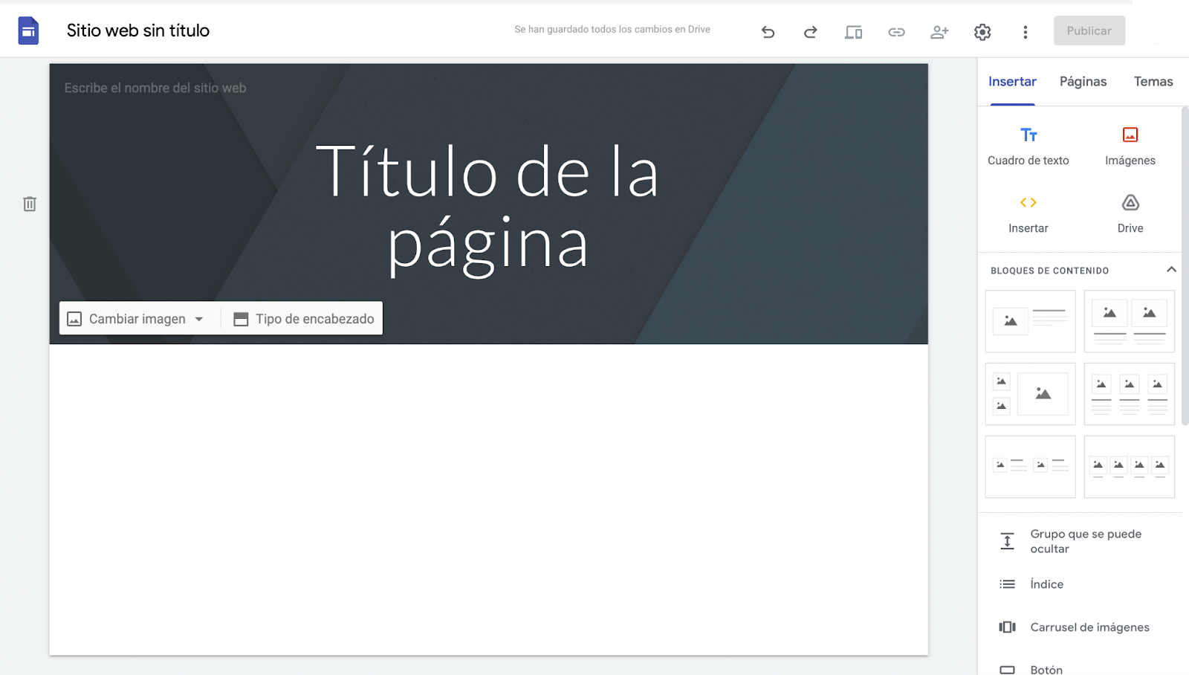The height and width of the screenshot is (675, 1189).
Task: Share the site with collaborators
Action: 939,32
